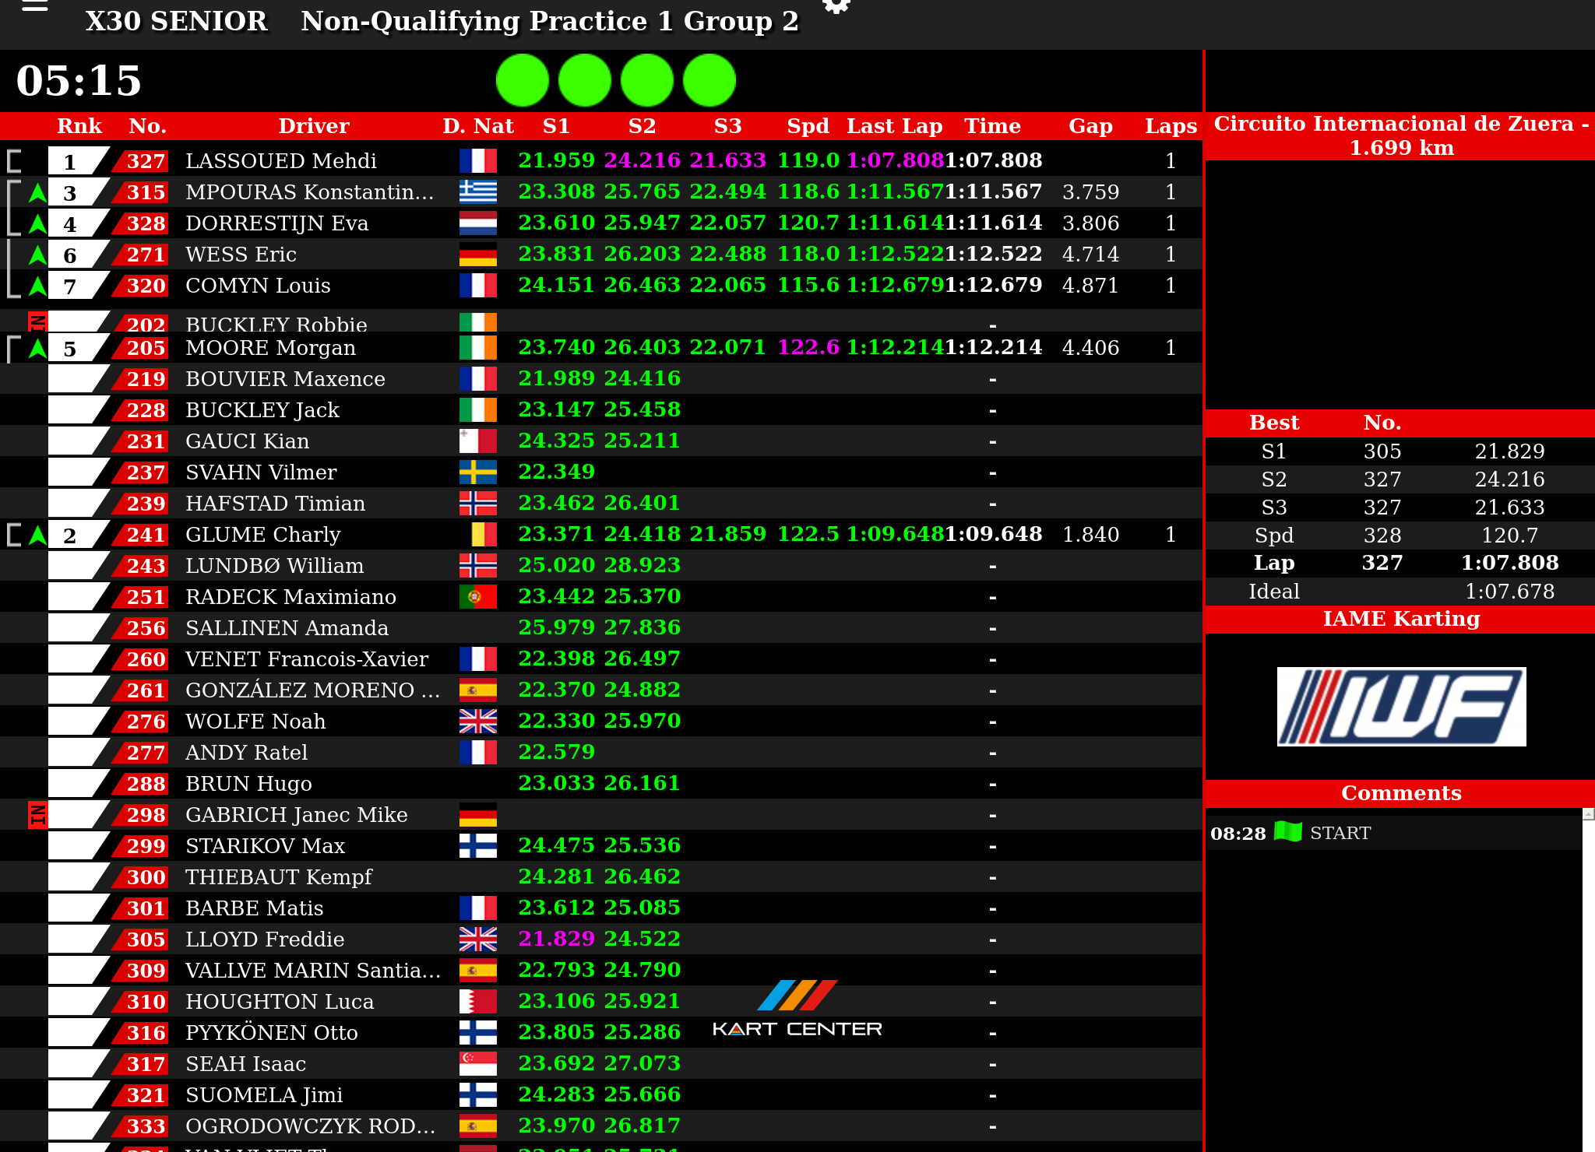
Task: Click the green START flag in Comments
Action: (1288, 832)
